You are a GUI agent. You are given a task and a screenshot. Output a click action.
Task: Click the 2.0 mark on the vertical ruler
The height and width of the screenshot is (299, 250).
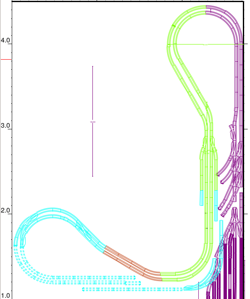pos(5,210)
